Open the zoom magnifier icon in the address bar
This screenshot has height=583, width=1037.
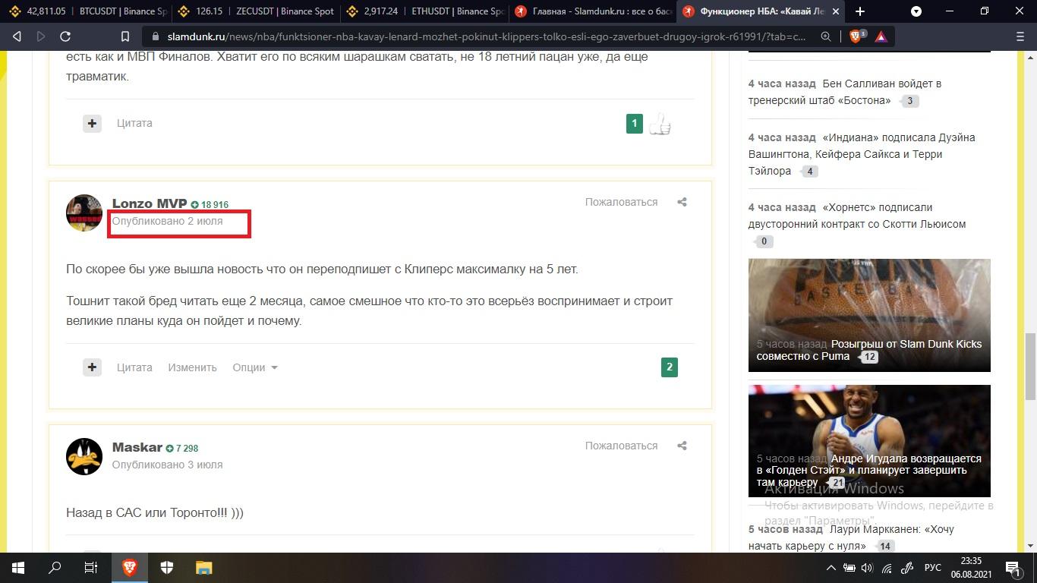pos(826,36)
